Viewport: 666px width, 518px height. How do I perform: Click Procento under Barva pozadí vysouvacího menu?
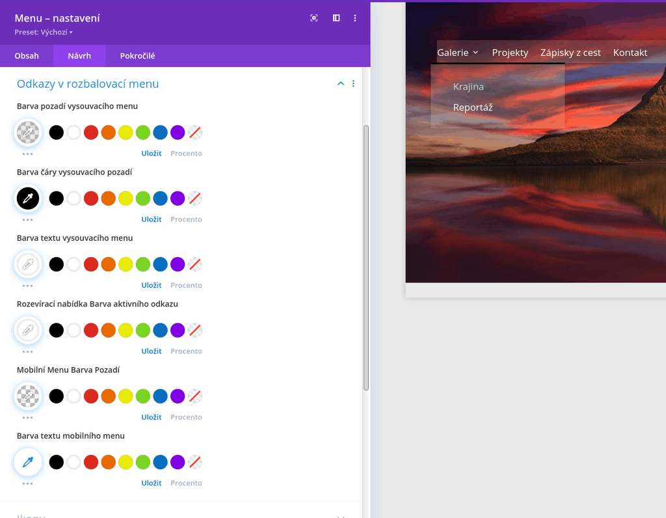coord(186,154)
